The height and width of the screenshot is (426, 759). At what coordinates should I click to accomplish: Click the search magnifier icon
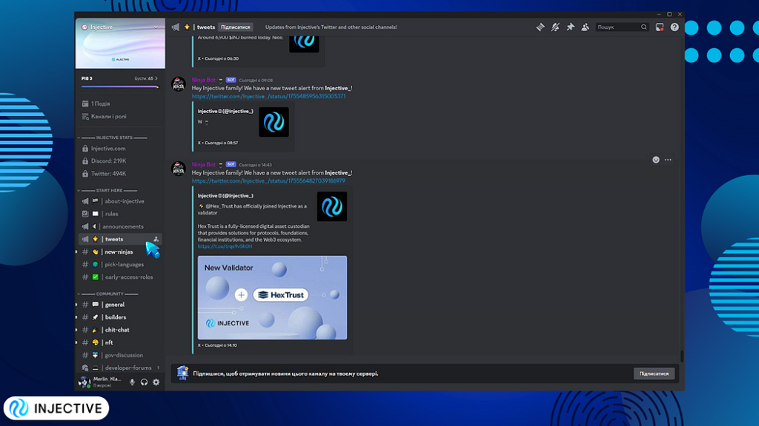pos(644,27)
